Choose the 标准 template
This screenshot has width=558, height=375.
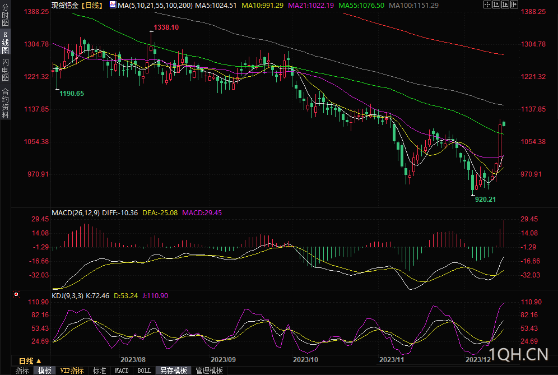(99, 371)
